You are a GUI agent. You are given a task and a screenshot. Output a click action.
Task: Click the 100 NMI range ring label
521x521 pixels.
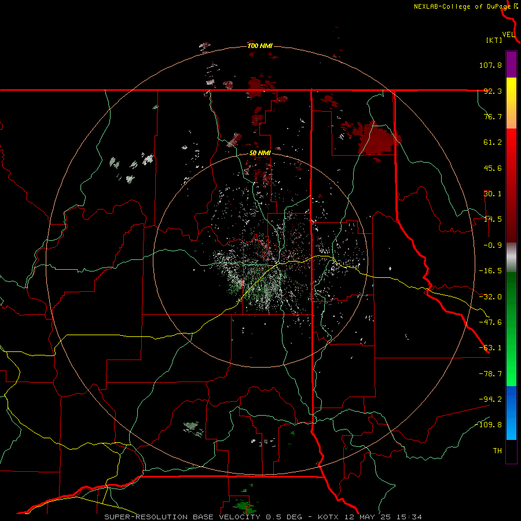[260, 46]
